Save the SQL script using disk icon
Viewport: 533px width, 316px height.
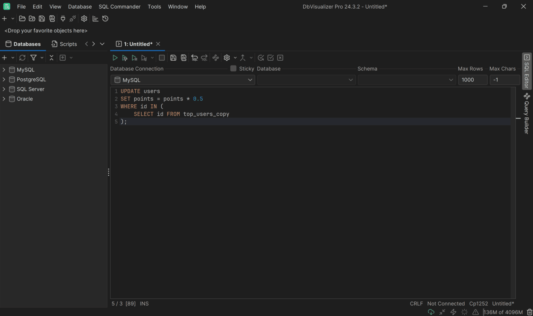coord(173,58)
